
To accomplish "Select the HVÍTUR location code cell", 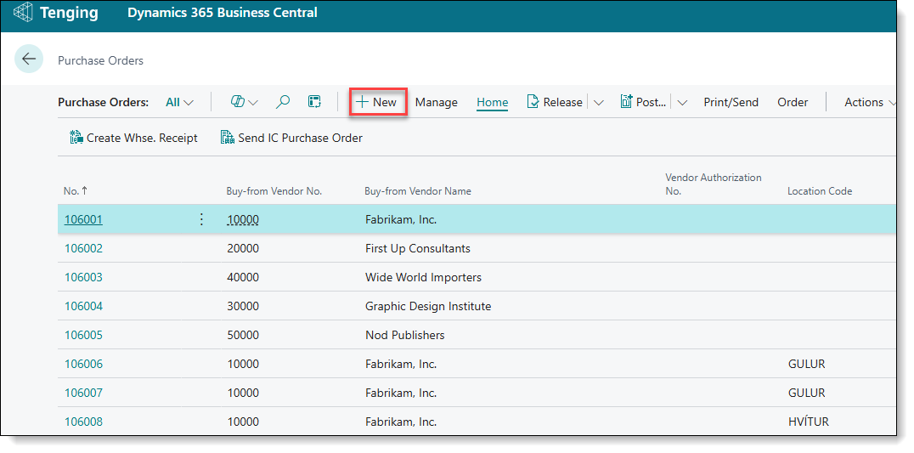I will 808,422.
